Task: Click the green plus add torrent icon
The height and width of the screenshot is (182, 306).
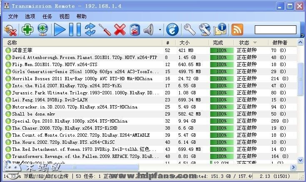Action: (27, 30)
